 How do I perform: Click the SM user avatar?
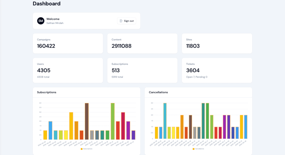(41, 21)
